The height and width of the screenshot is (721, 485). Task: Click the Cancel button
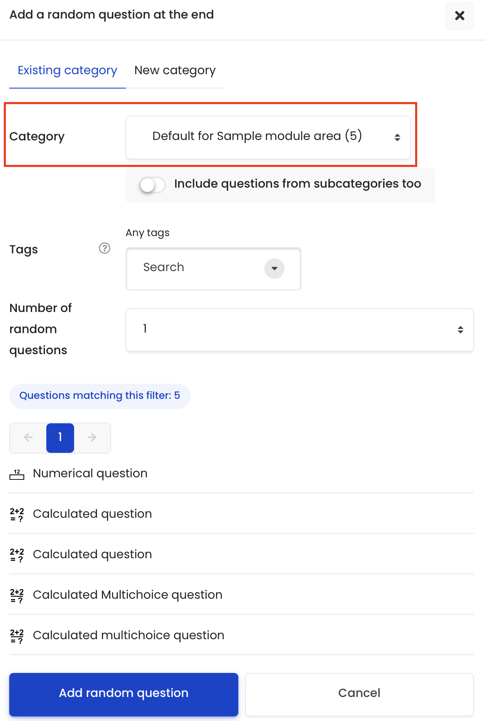click(x=360, y=694)
